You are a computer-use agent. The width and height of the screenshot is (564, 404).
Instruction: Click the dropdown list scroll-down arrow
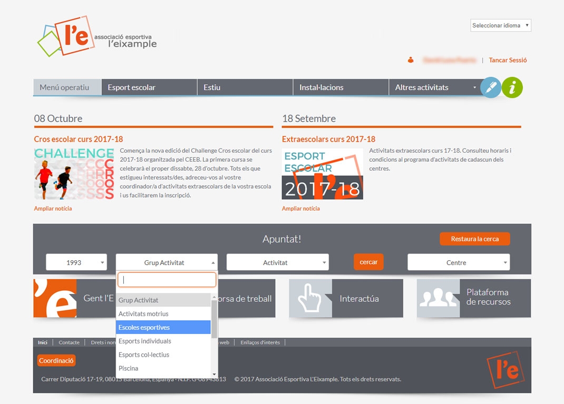(214, 375)
